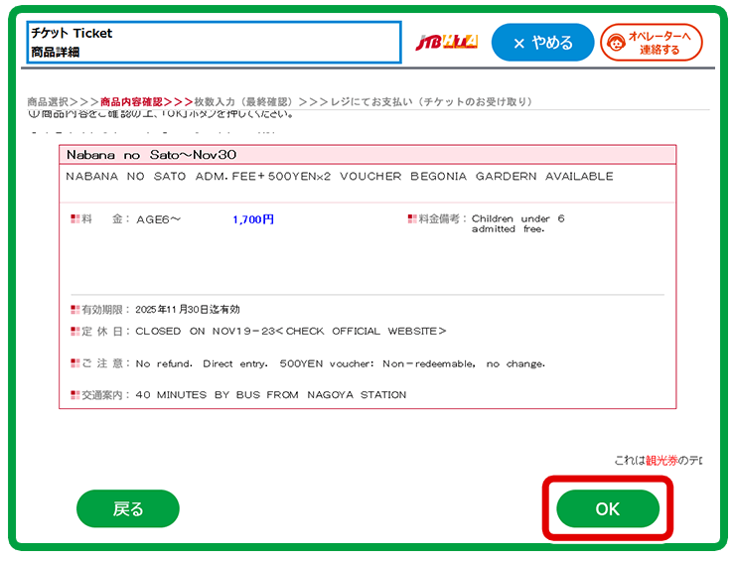The image size is (735, 561).
Task: Go back with the 戻る button
Action: [127, 508]
